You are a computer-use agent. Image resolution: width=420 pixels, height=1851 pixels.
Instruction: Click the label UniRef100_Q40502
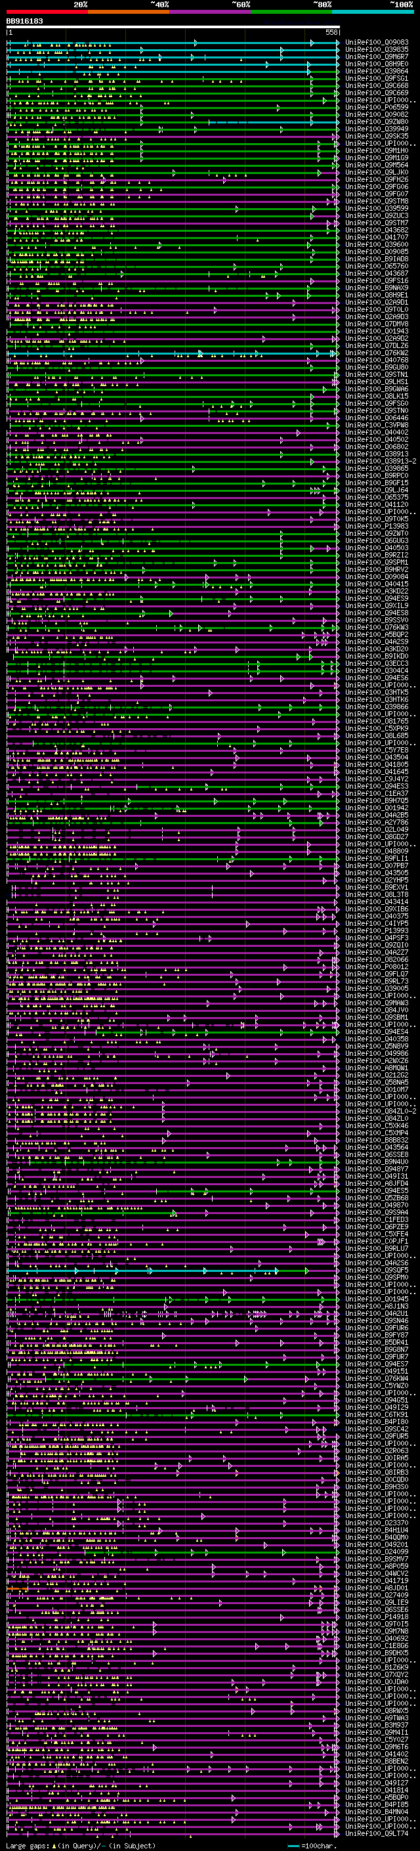[x=377, y=440]
